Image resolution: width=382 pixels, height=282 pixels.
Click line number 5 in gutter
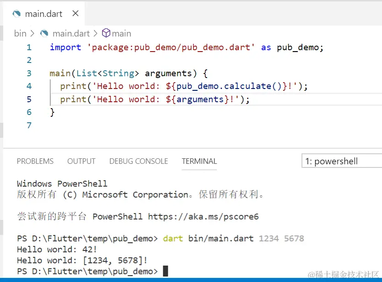coord(29,99)
